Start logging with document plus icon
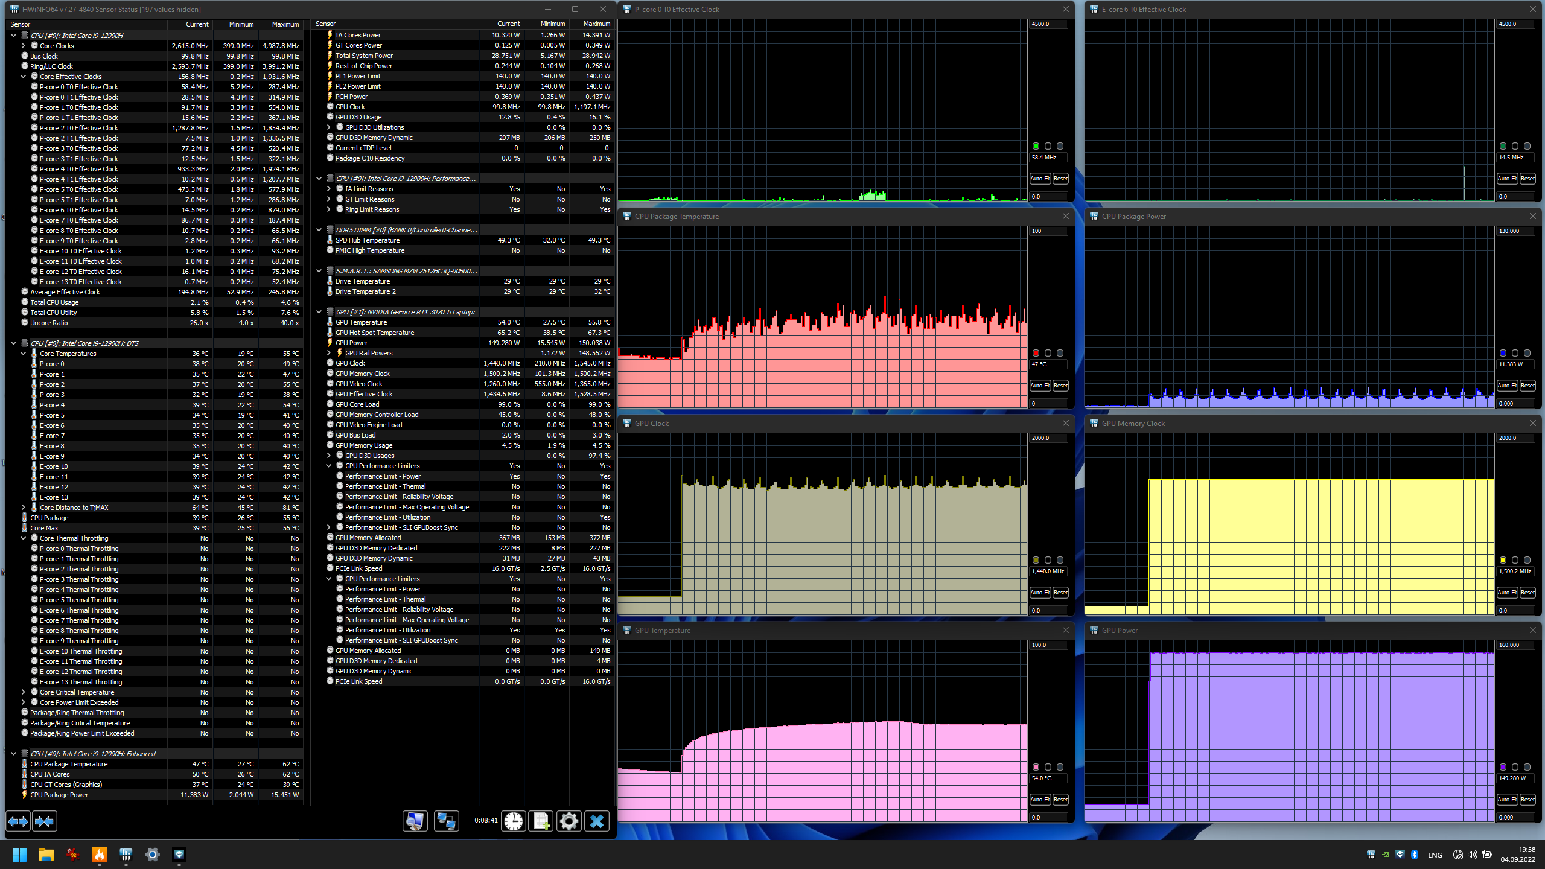 coord(541,821)
